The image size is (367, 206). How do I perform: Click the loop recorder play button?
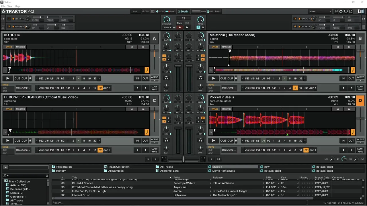(x=187, y=27)
